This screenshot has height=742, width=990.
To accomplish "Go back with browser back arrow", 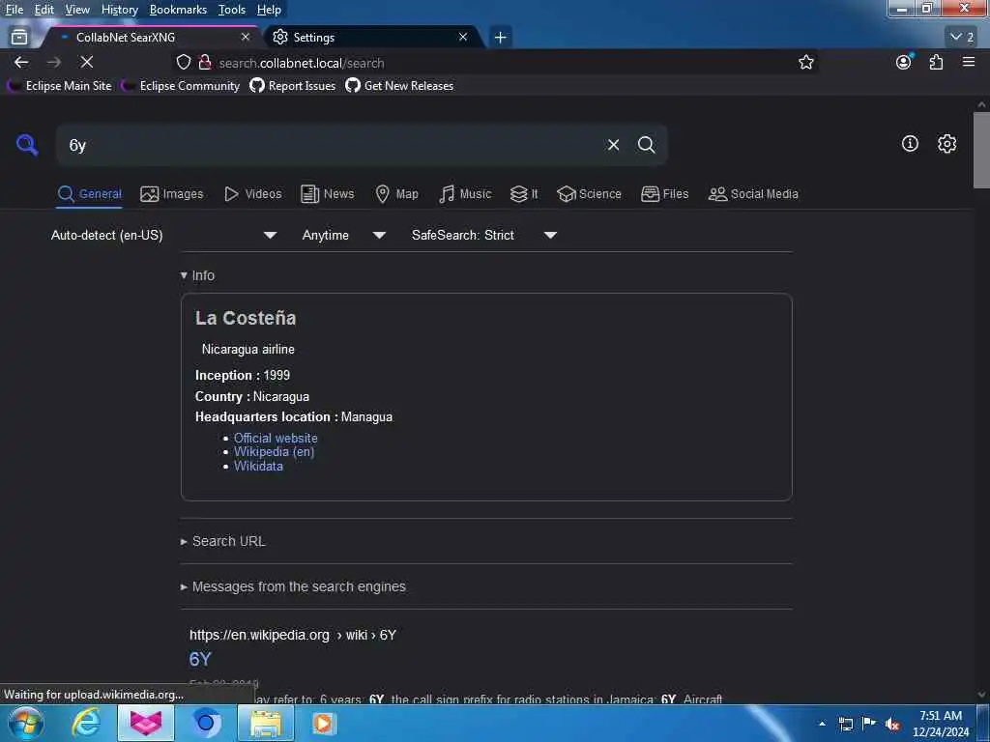I will (x=21, y=62).
